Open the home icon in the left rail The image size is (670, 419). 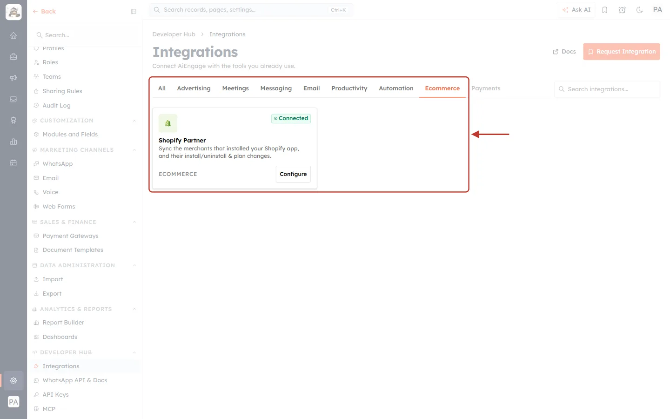click(13, 35)
